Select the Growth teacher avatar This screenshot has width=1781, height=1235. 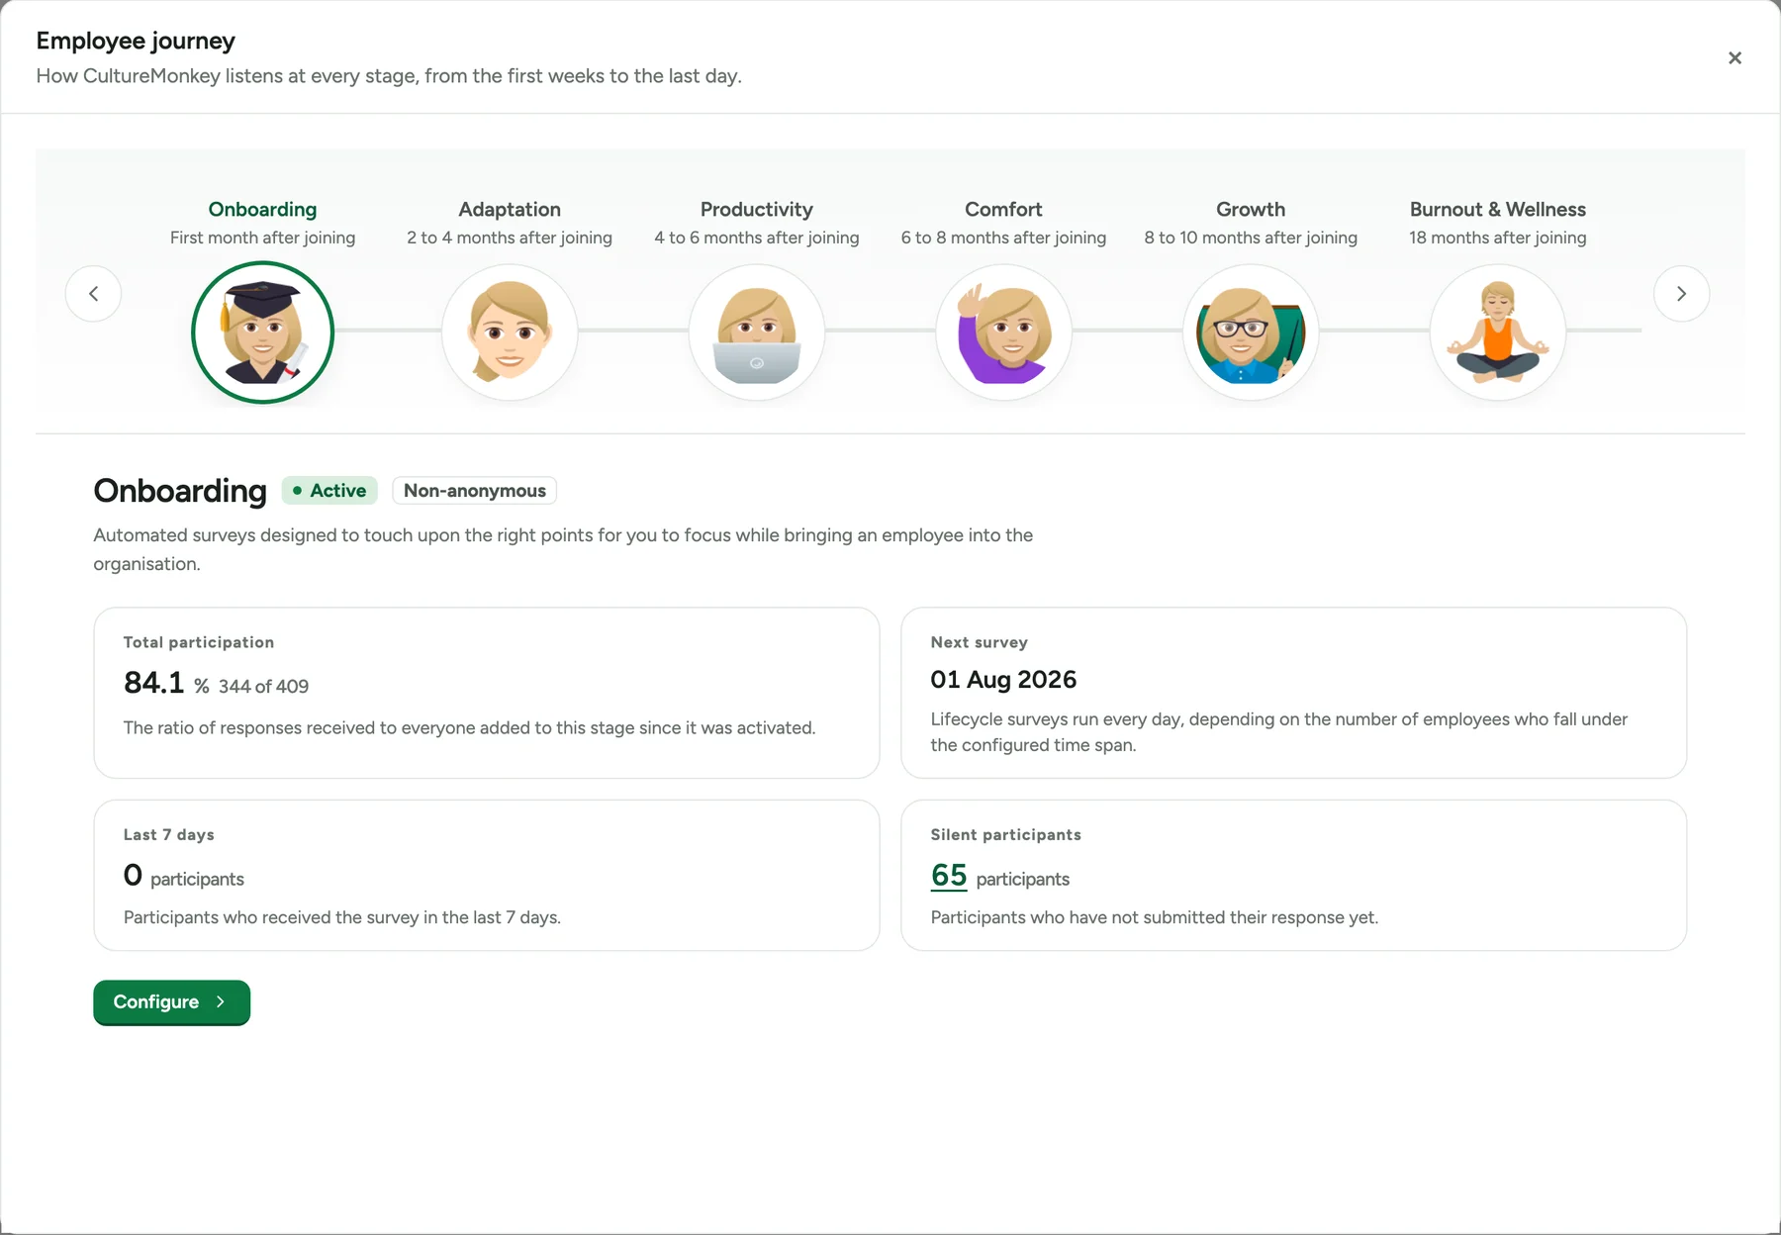(1251, 332)
